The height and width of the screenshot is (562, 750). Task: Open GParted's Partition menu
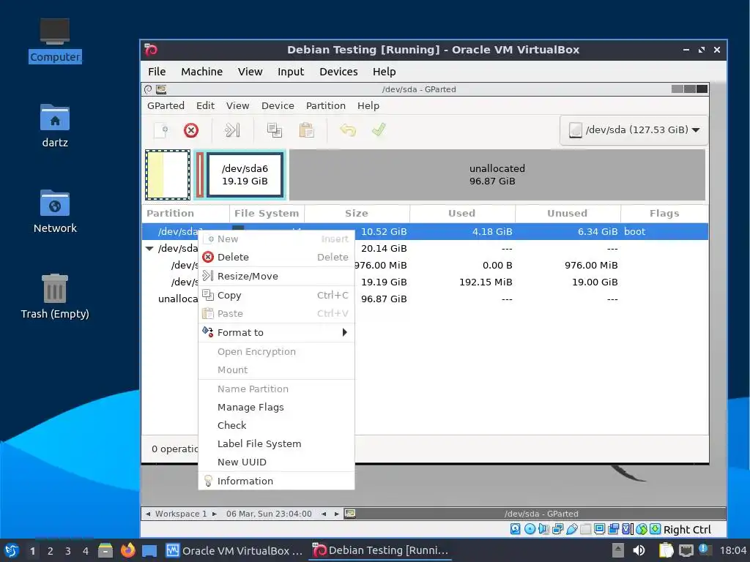pos(325,105)
